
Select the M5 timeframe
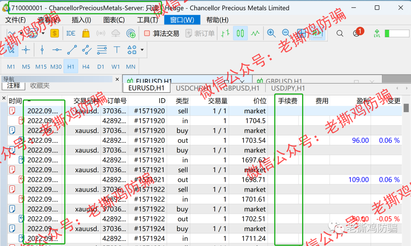(x=26, y=67)
